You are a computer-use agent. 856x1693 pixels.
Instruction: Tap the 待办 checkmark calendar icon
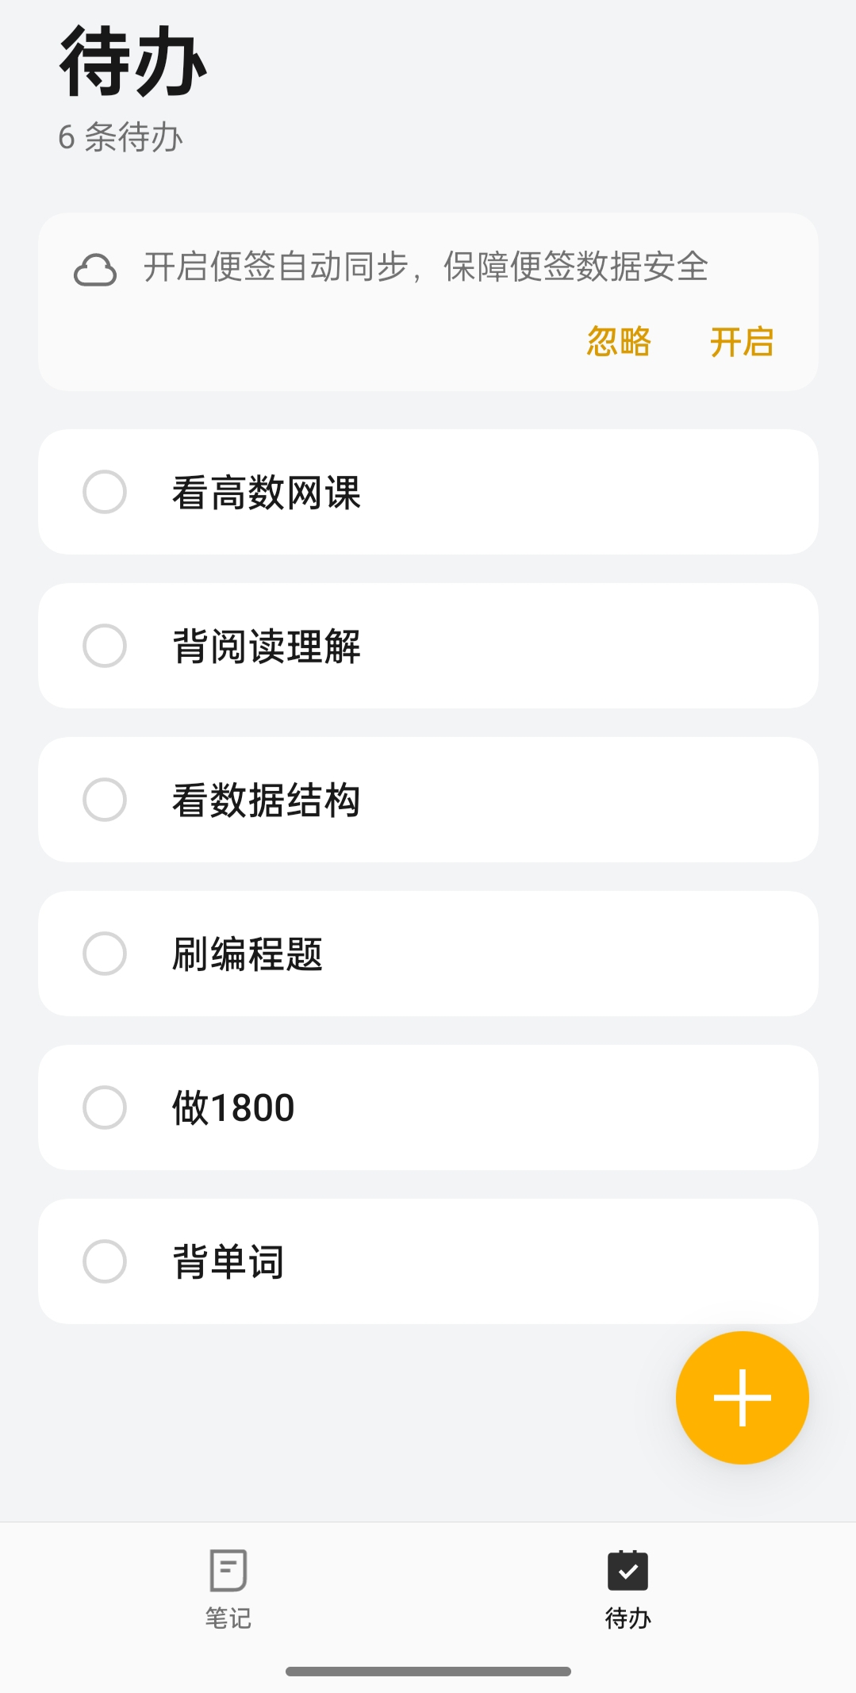tap(628, 1570)
